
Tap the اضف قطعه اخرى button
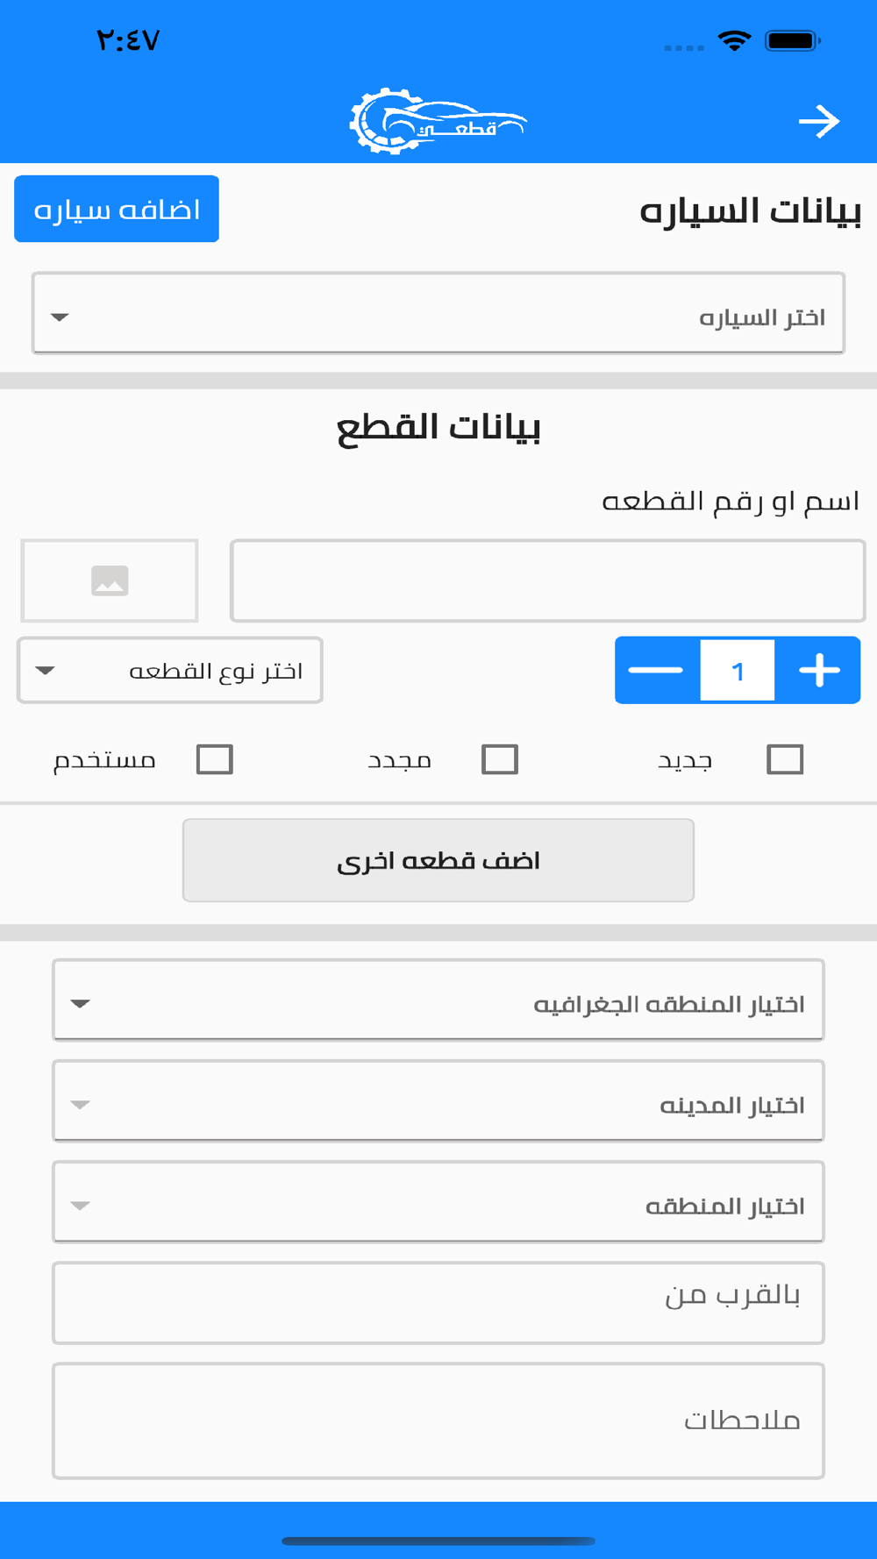click(x=438, y=860)
